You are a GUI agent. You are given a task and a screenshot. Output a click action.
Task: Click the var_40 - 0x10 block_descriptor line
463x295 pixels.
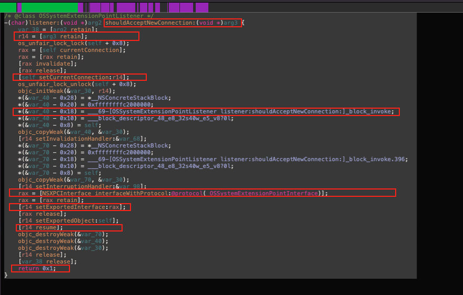click(126, 118)
